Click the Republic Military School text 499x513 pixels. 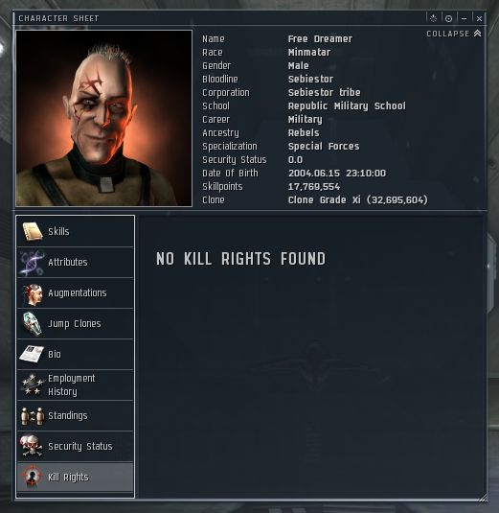click(347, 106)
